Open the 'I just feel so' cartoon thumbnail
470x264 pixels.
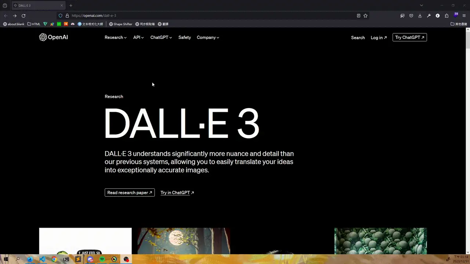pos(86,241)
